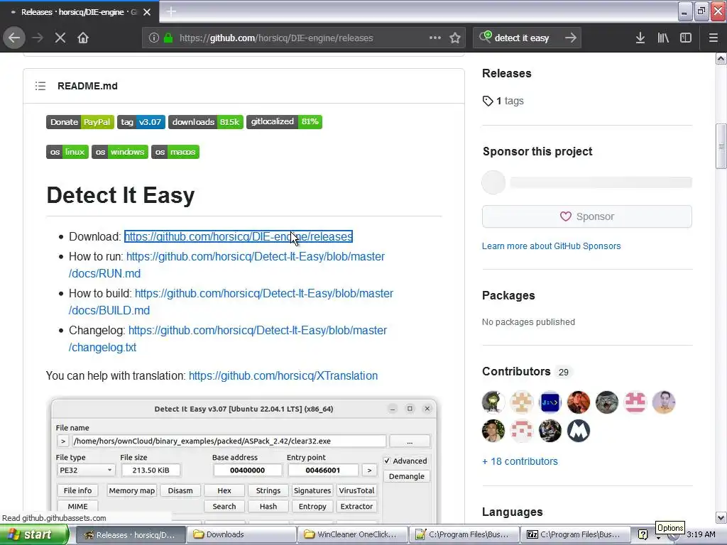Open the DIE-engine releases download link
This screenshot has width=727, height=545.
(x=239, y=236)
